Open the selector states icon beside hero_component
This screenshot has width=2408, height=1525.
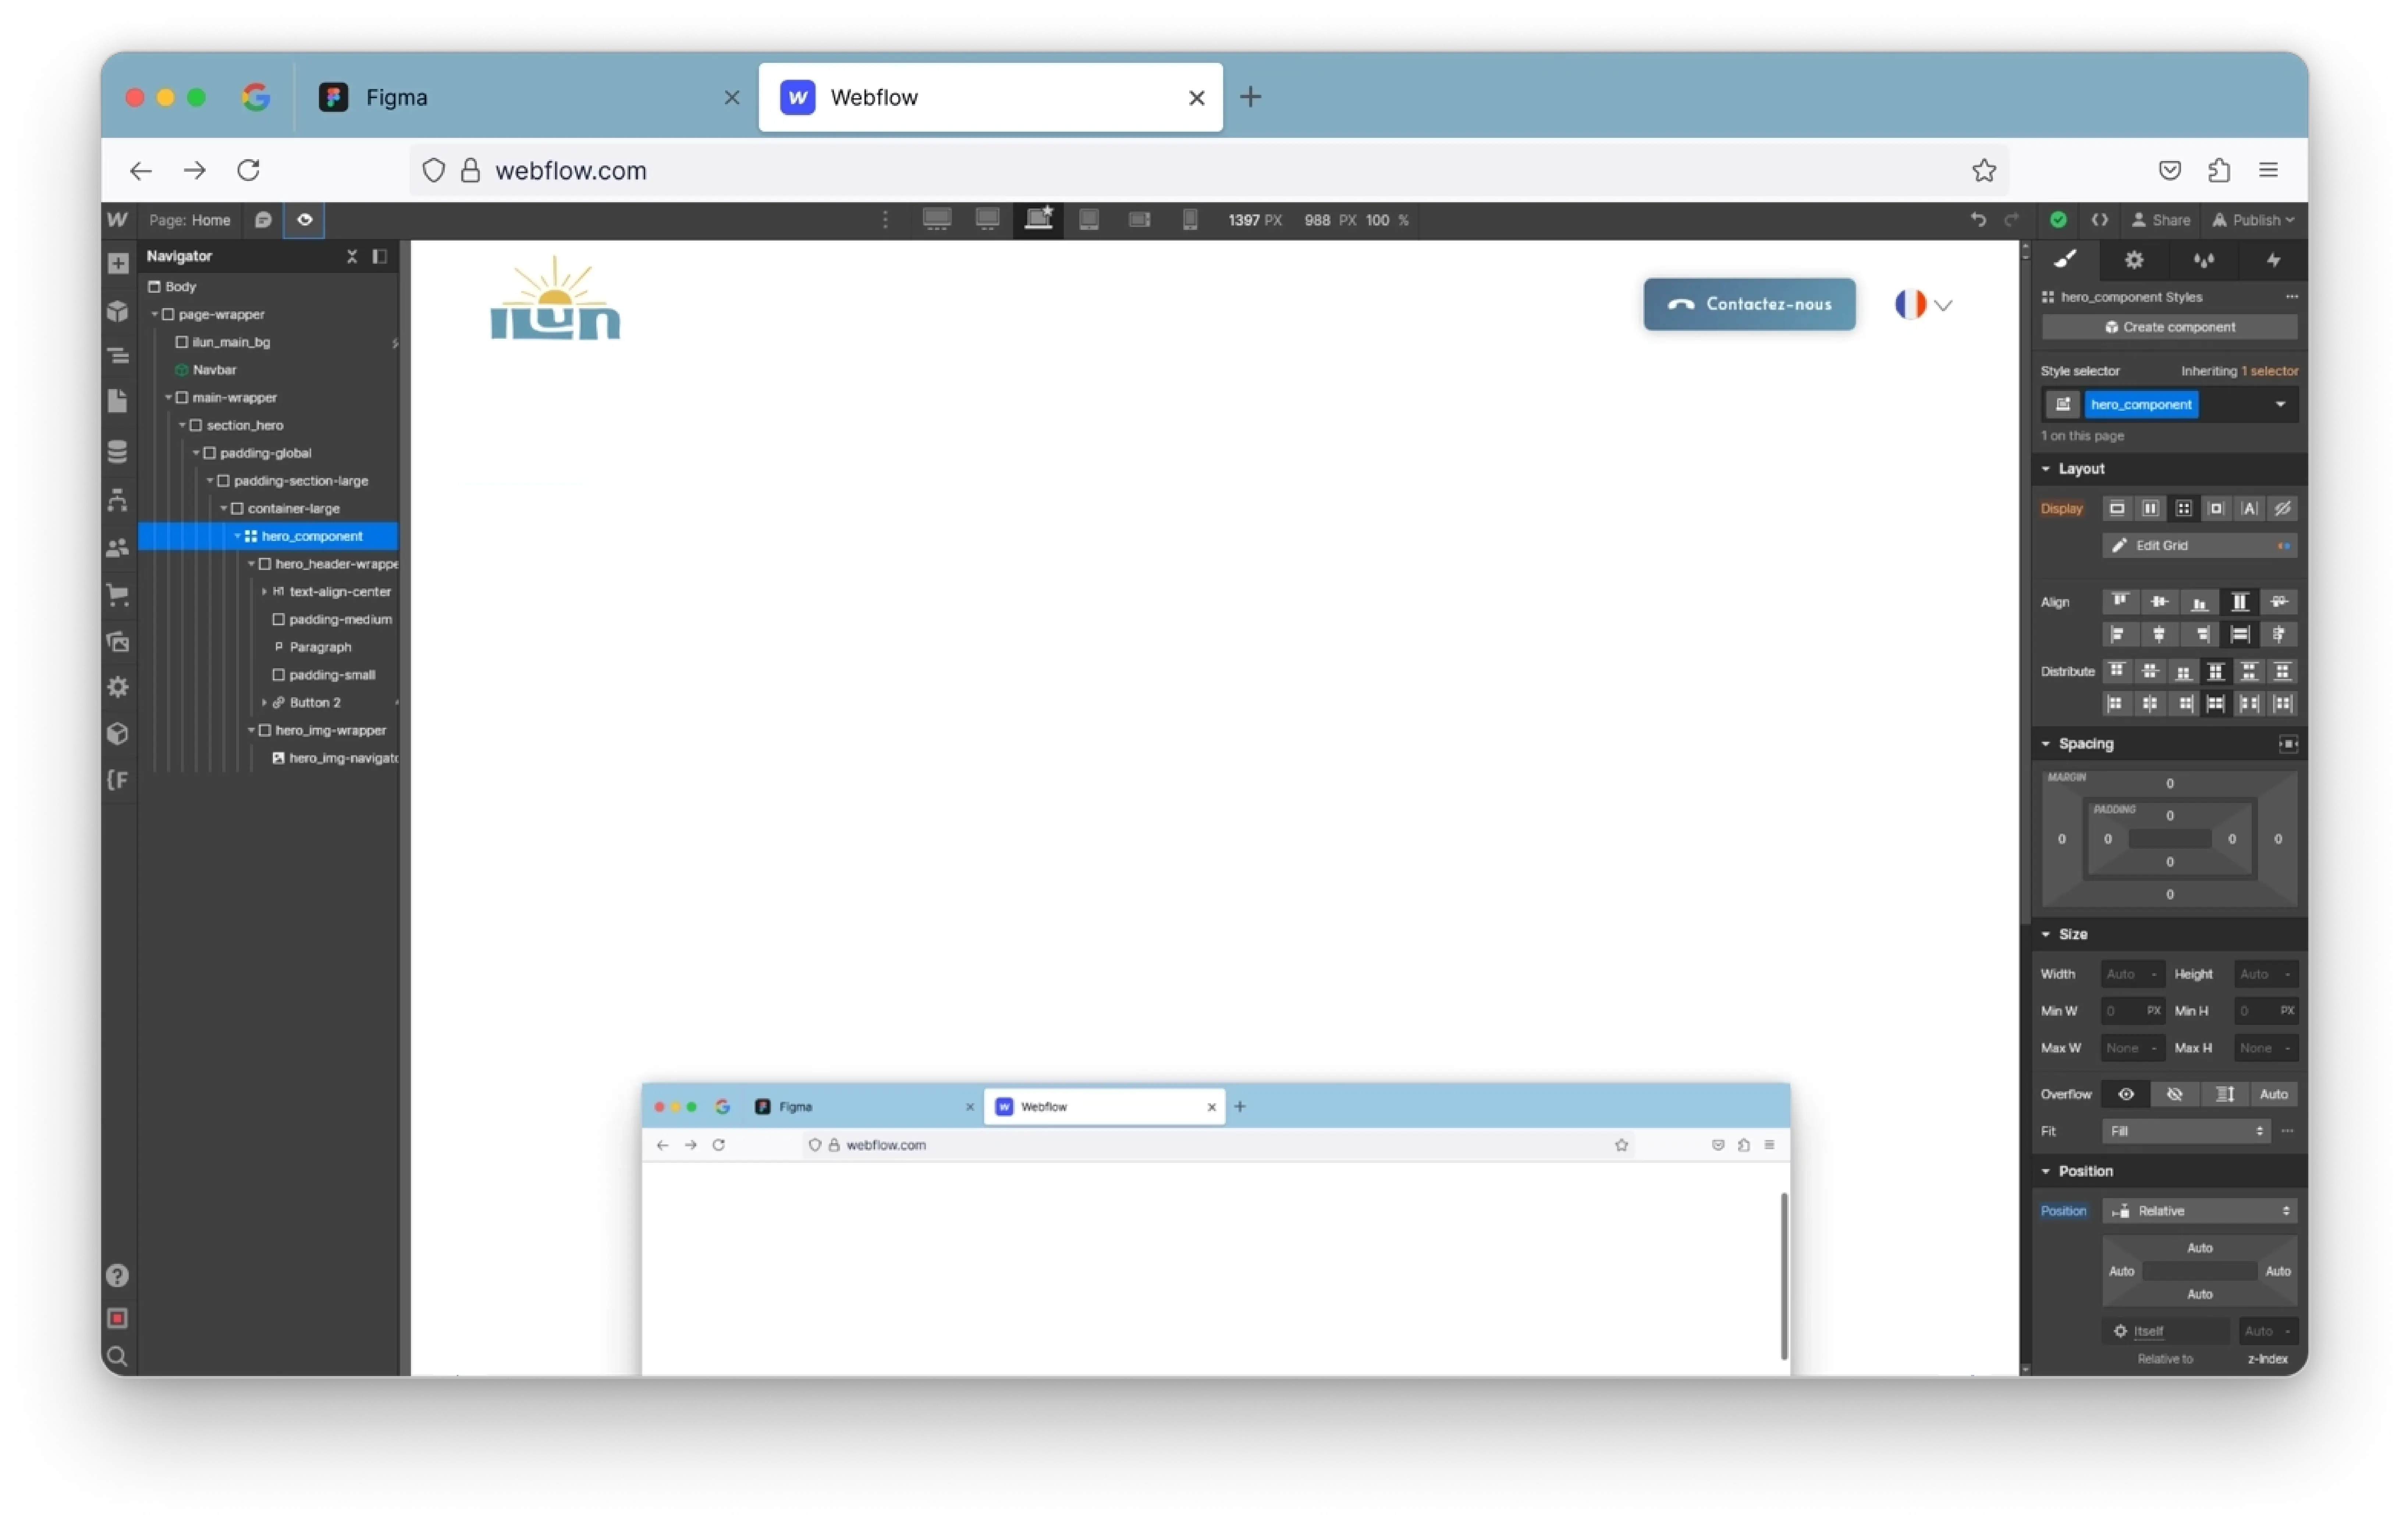(2063, 405)
